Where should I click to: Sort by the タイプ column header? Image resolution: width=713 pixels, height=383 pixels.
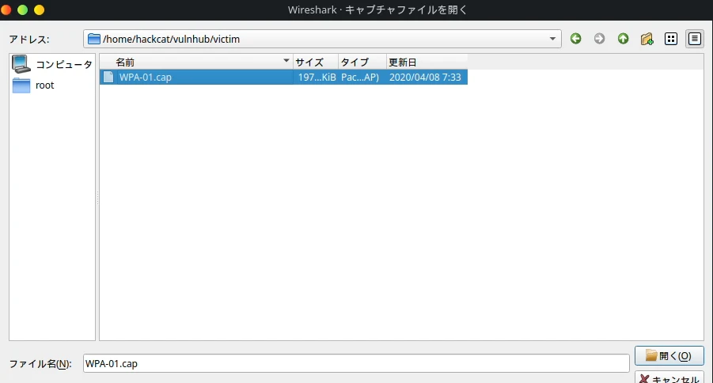point(362,62)
